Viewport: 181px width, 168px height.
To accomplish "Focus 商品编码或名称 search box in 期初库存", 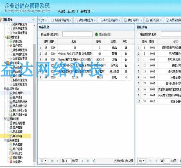I will [x=171, y=34].
